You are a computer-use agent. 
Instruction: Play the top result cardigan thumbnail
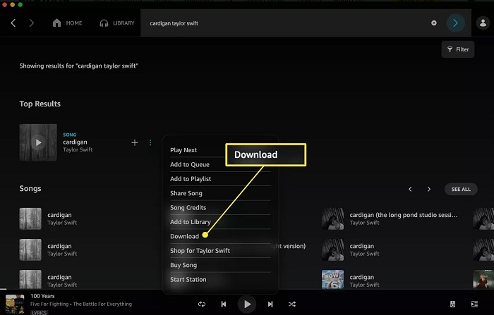pyautogui.click(x=38, y=142)
